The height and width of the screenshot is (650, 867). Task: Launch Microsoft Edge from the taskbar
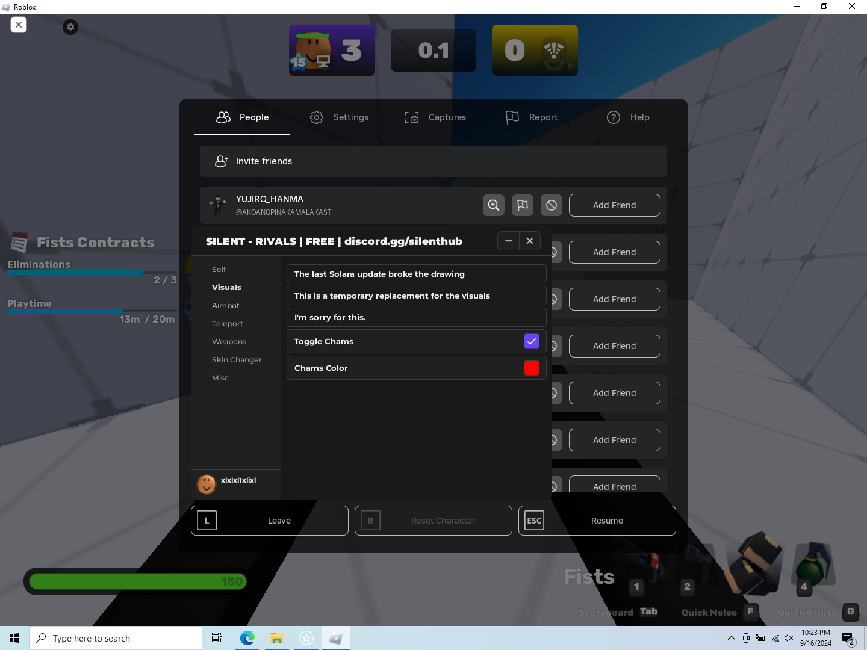pos(247,638)
